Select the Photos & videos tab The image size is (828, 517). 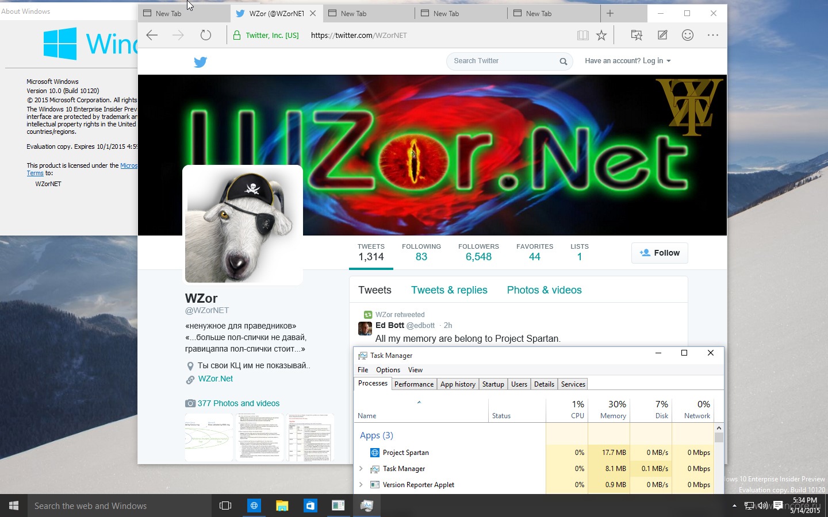click(x=544, y=290)
